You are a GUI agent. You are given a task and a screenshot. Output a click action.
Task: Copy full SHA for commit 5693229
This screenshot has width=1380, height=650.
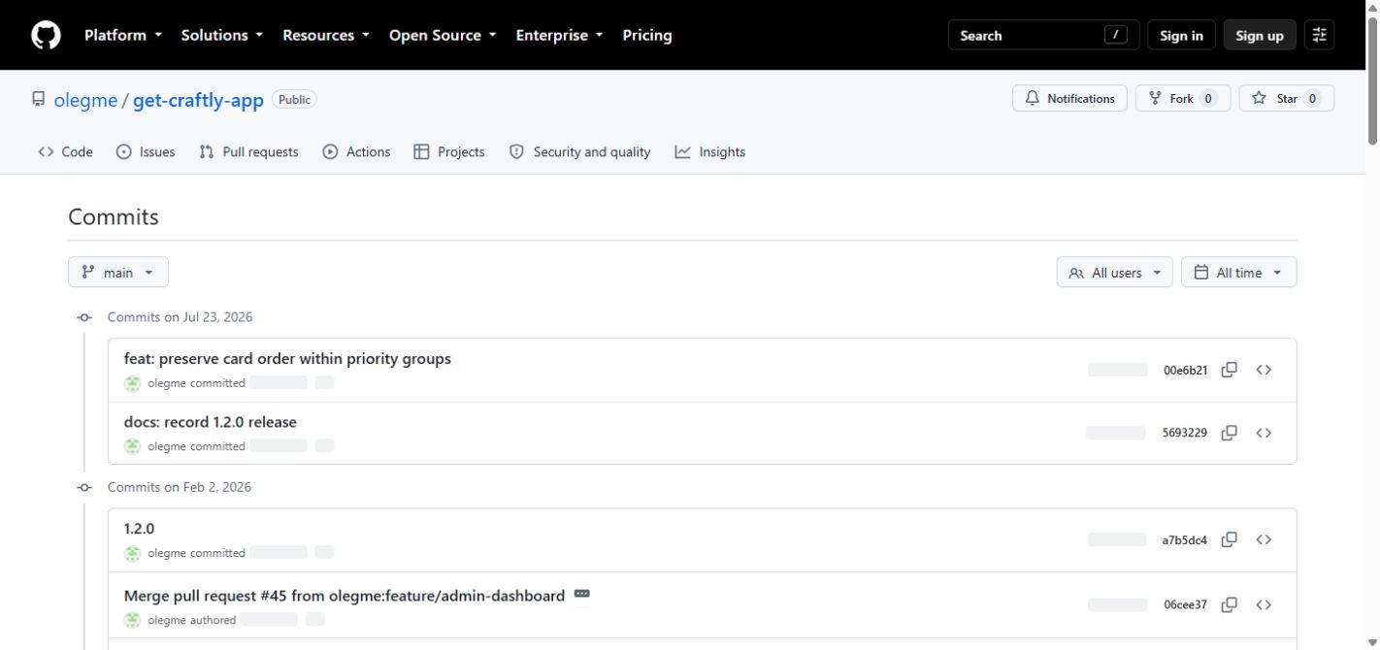[x=1229, y=433]
